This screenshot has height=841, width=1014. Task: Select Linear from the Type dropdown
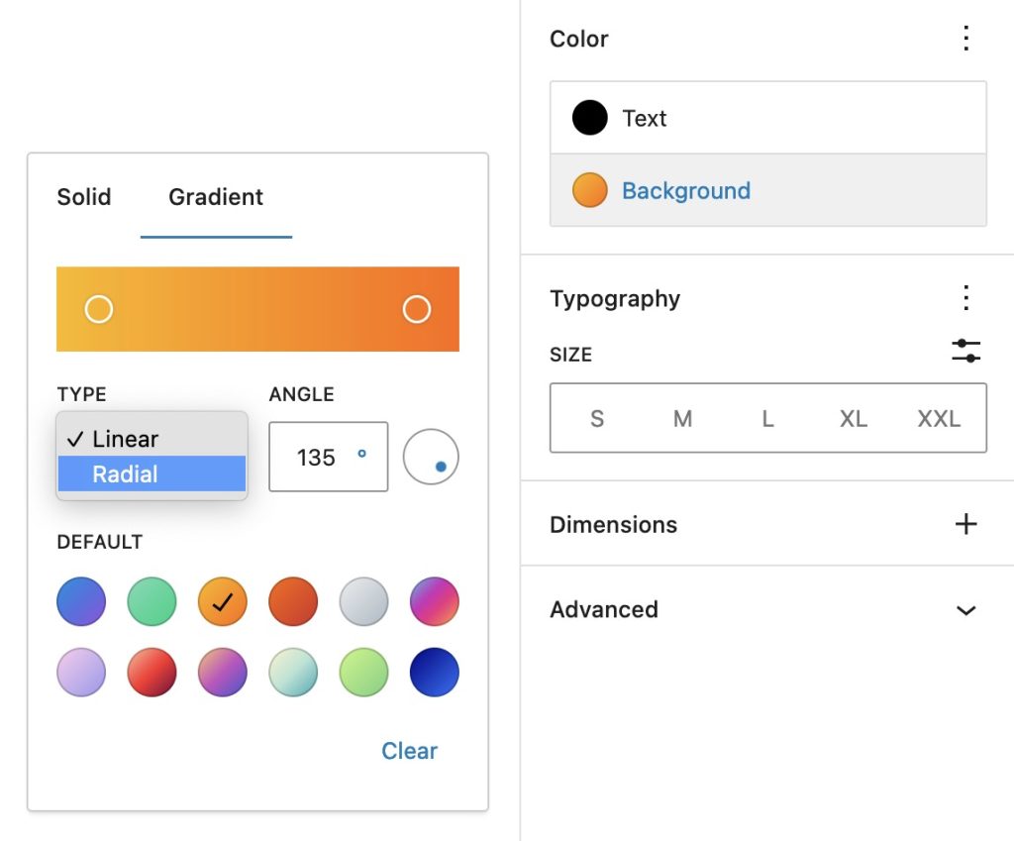click(x=126, y=438)
